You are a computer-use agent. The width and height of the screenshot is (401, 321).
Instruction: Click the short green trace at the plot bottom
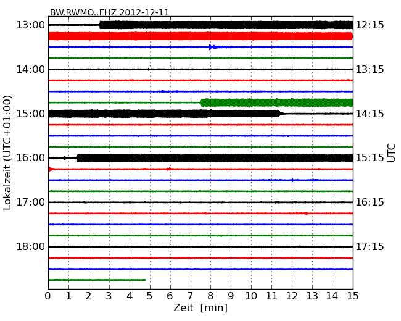[97, 280]
